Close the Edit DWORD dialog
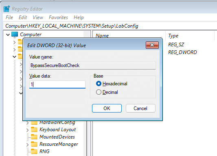This screenshot has width=217, height=156. point(152,45)
